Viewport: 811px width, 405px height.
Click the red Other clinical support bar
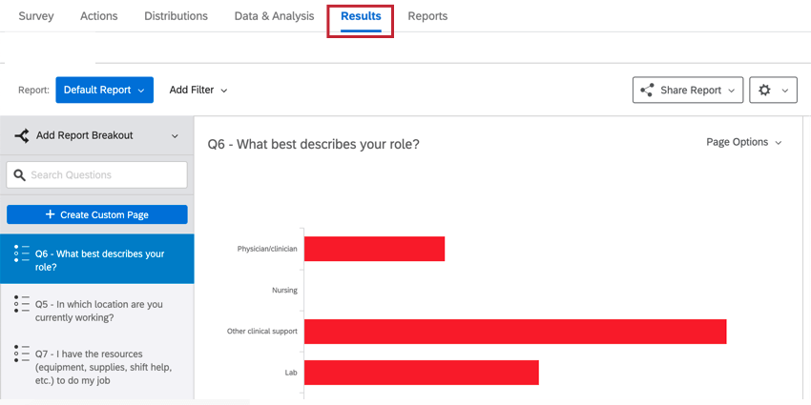pyautogui.click(x=515, y=332)
